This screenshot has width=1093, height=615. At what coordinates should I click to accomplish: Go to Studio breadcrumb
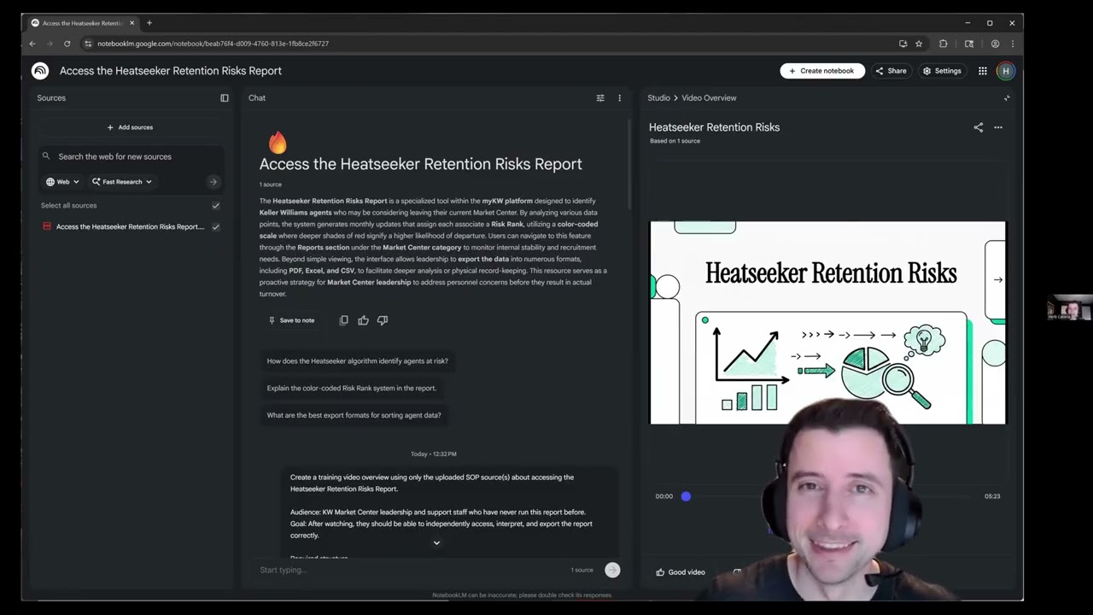(658, 98)
